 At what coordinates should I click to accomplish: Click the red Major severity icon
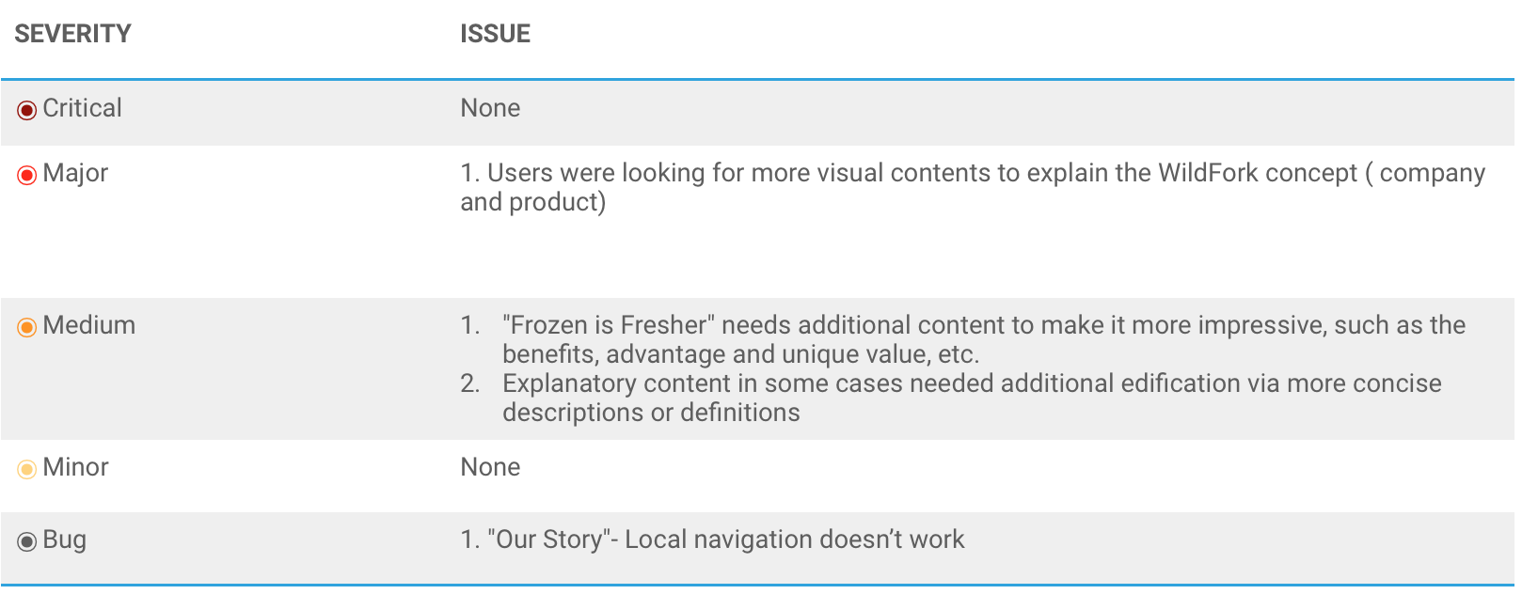[27, 176]
